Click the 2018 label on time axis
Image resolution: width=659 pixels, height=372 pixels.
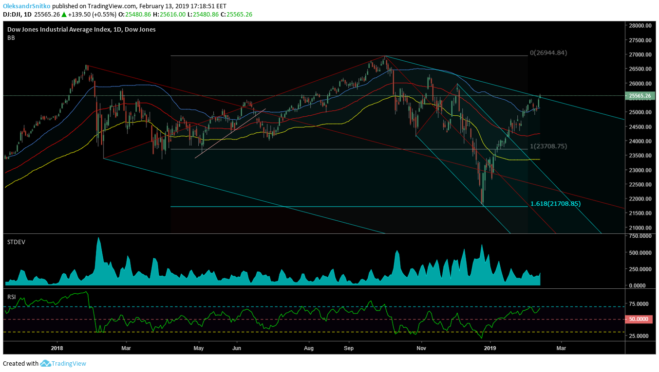pyautogui.click(x=57, y=348)
